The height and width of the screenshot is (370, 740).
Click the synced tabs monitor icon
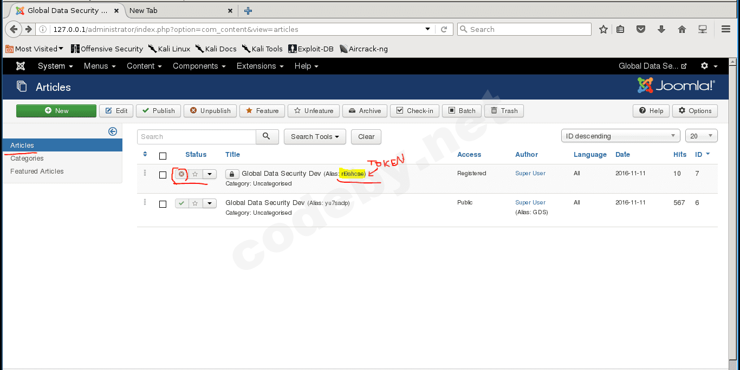click(703, 29)
